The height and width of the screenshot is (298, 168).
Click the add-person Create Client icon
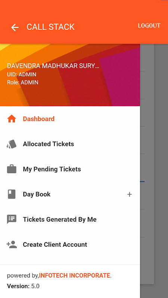tap(12, 244)
